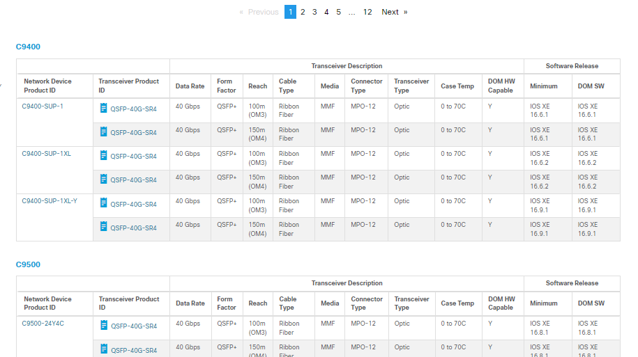Click 'Transceiver Description' header in C9400 table
This screenshot has width=638, height=357.
pyautogui.click(x=347, y=66)
